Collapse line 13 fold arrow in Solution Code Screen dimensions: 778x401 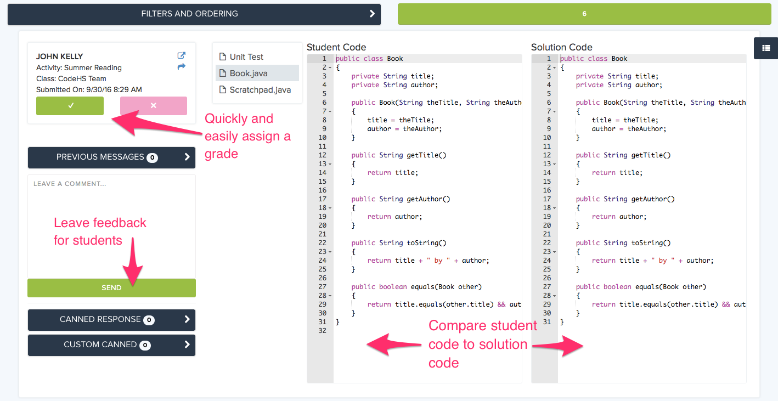pos(555,164)
